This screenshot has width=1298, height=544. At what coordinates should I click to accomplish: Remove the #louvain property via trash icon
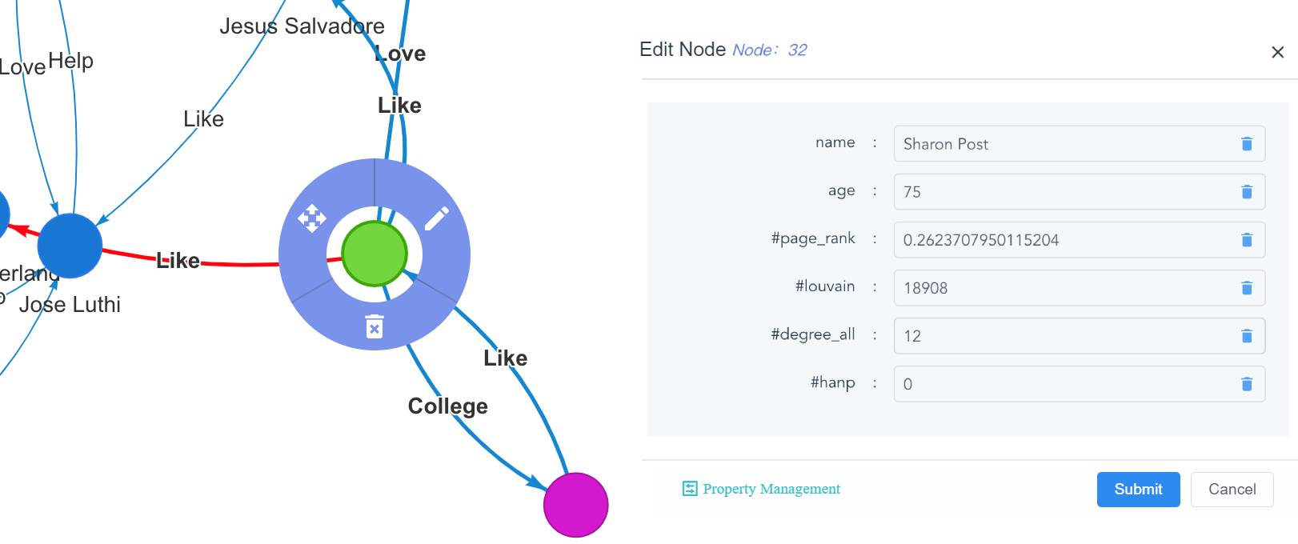coord(1246,288)
